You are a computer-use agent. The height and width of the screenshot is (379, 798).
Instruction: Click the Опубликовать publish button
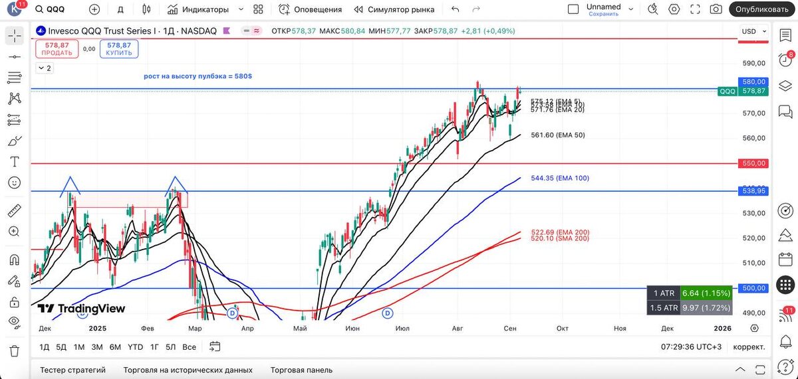(x=761, y=9)
